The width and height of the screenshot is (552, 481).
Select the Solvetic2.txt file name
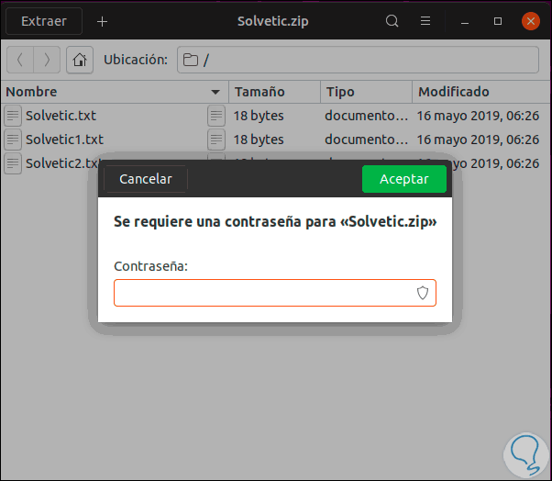click(62, 163)
